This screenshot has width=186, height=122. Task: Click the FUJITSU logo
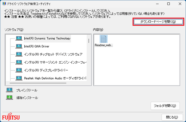11,117
